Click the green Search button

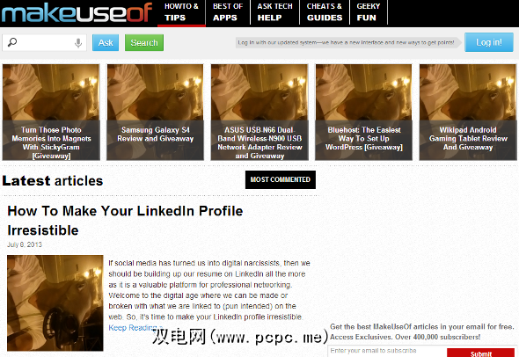coord(144,43)
